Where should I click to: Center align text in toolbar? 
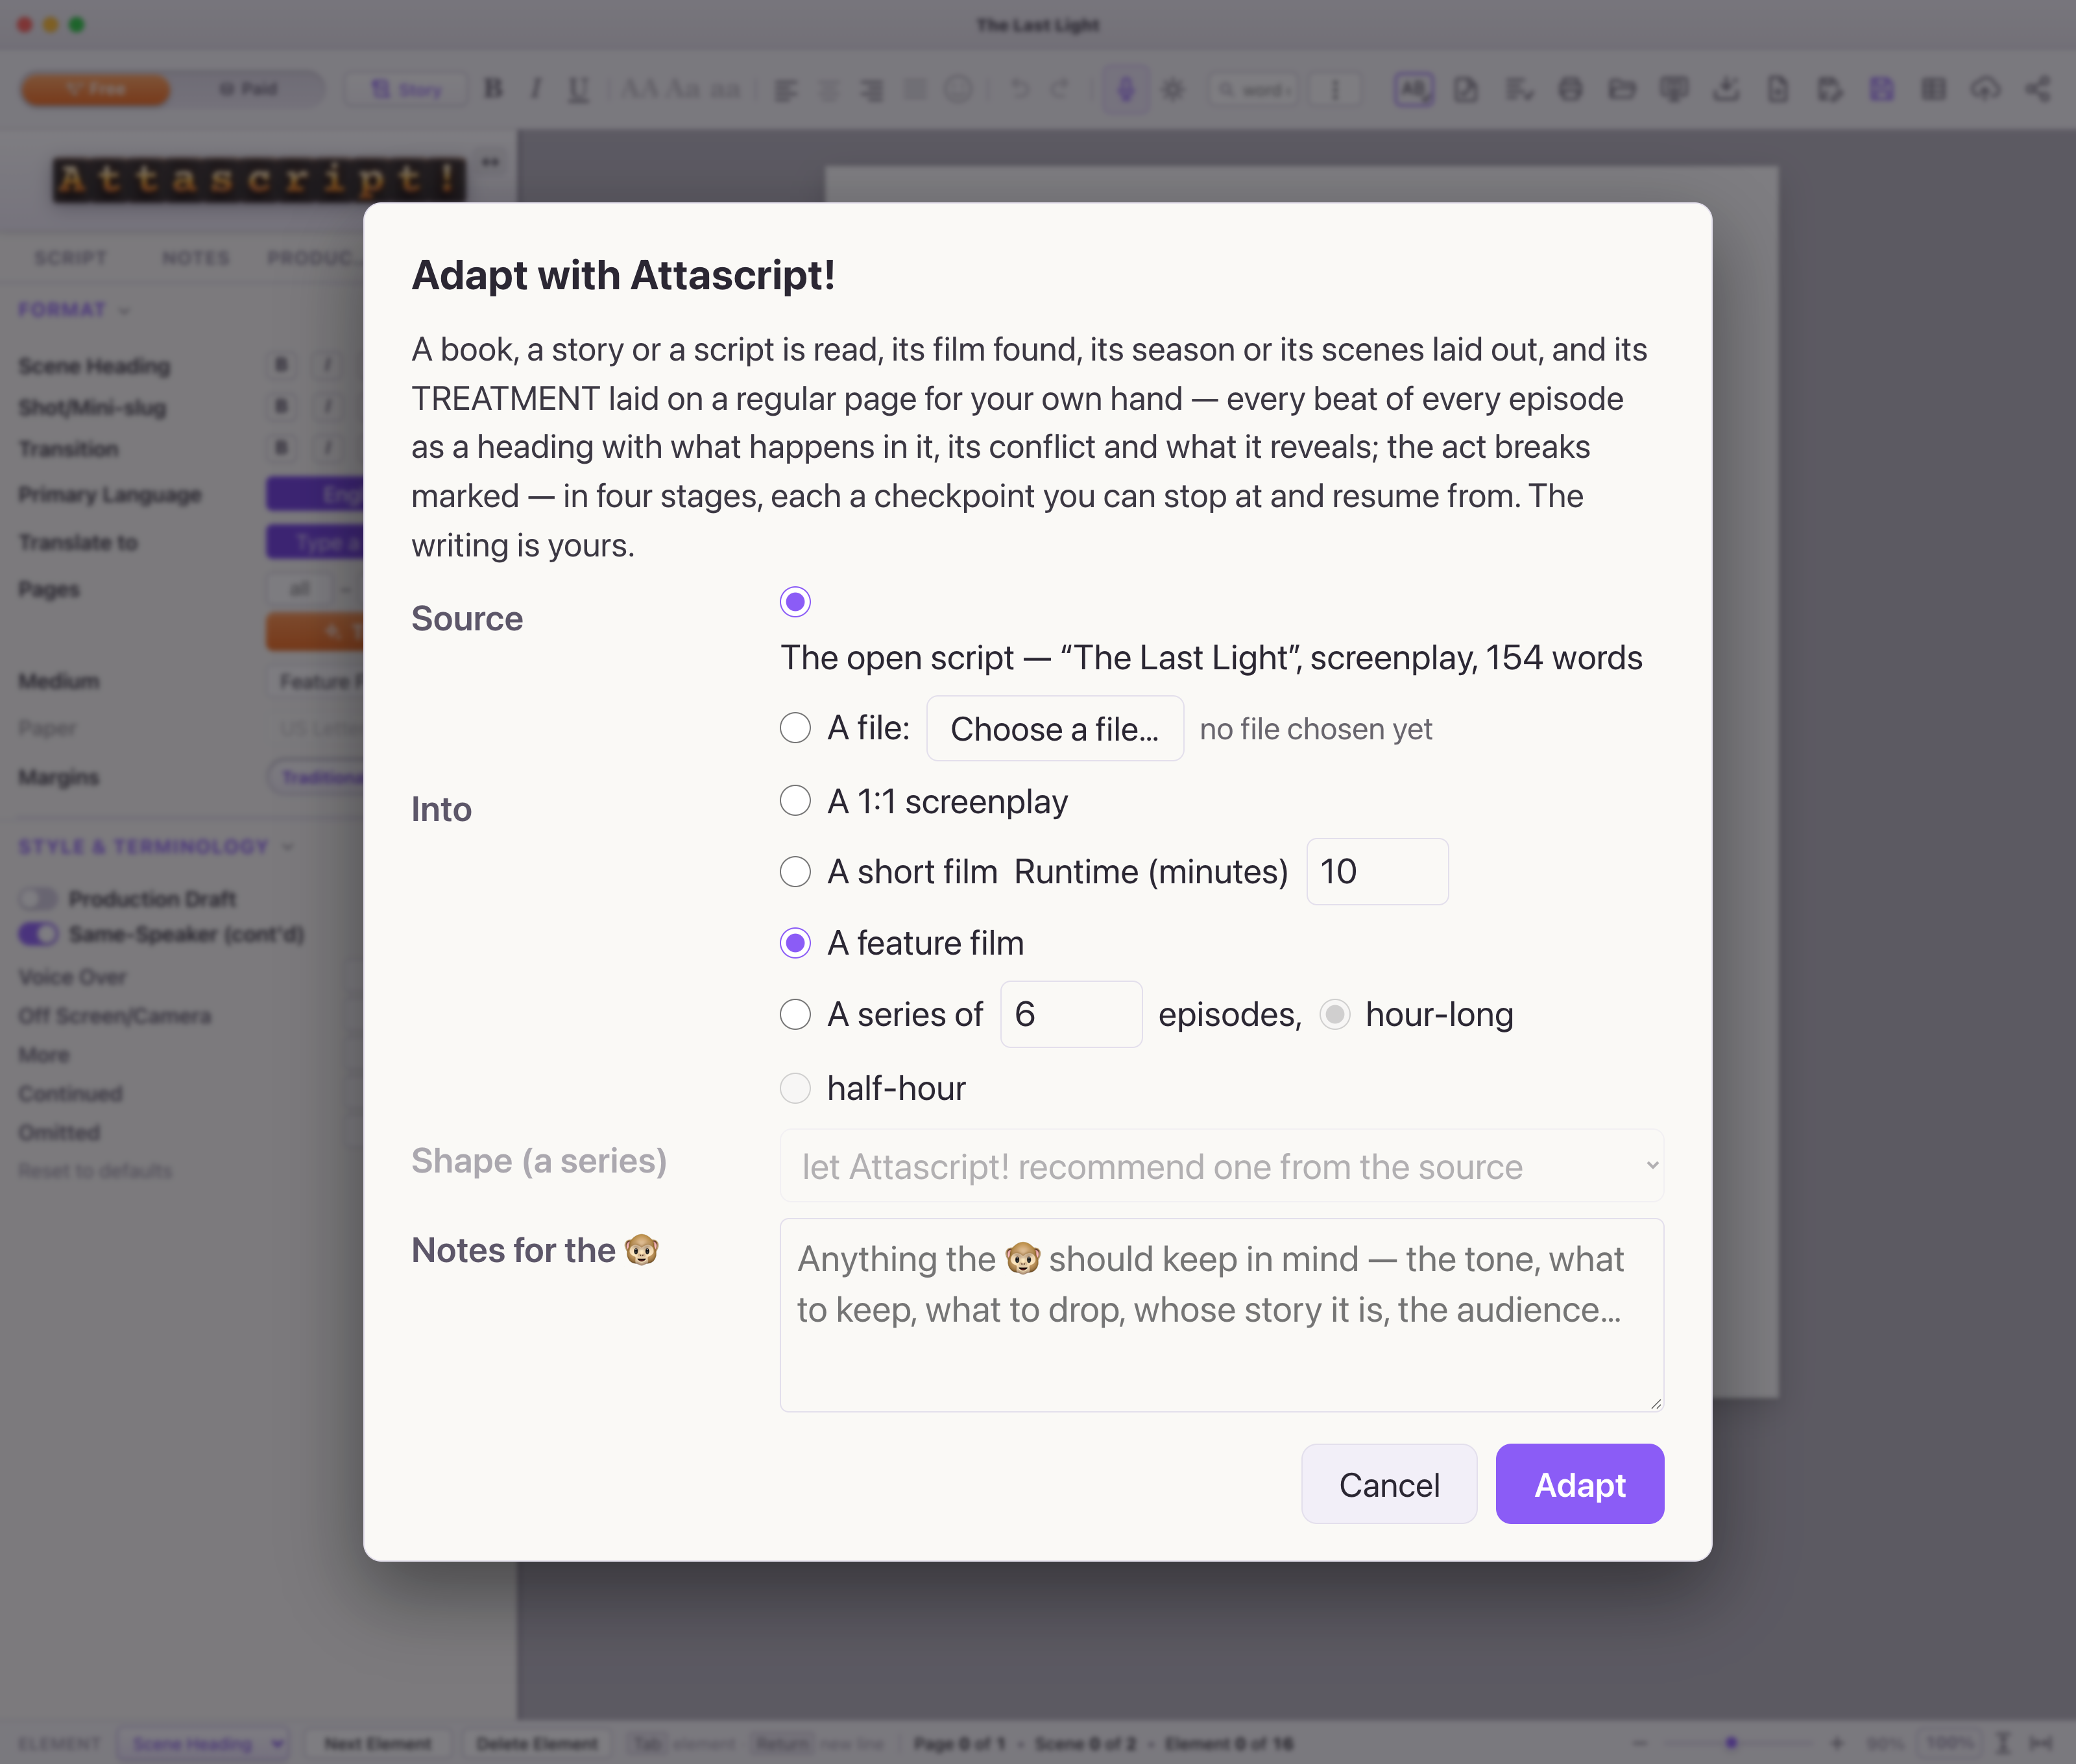(x=829, y=90)
